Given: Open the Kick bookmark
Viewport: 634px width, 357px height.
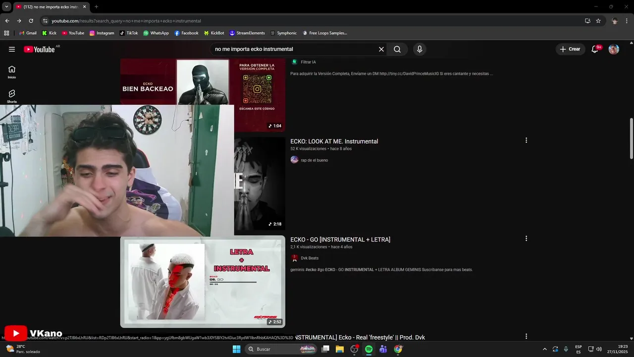Looking at the screenshot, I should pos(49,33).
